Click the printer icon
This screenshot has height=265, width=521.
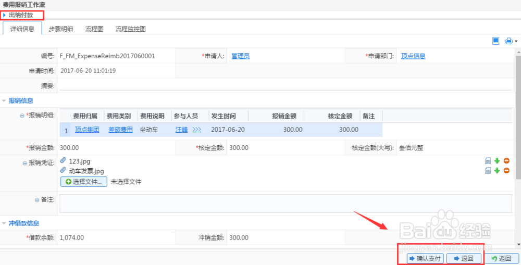point(508,41)
